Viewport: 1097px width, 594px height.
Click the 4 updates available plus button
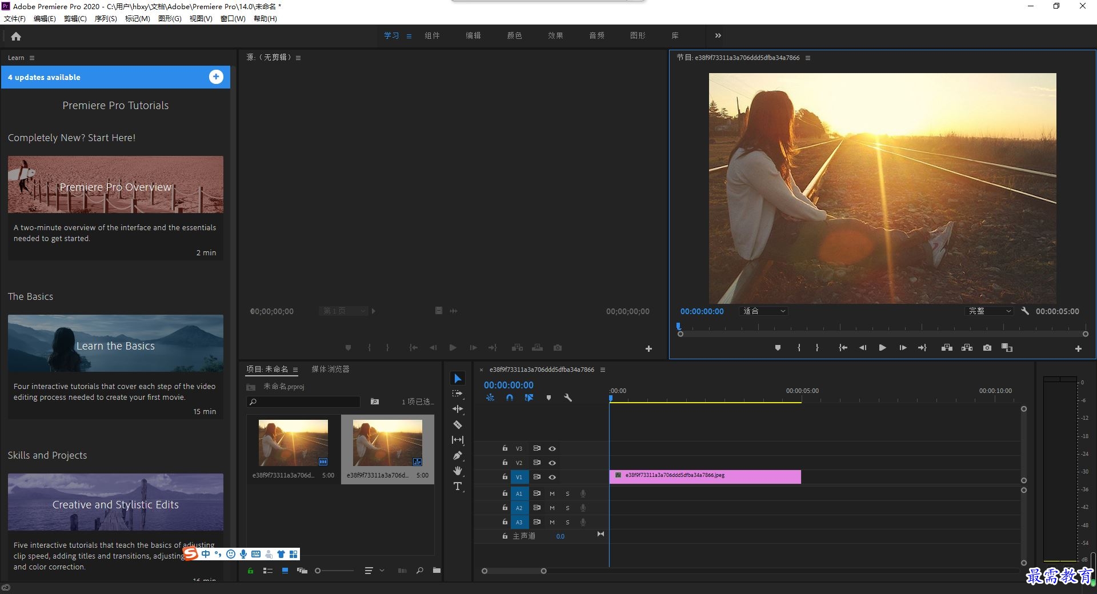pyautogui.click(x=216, y=77)
